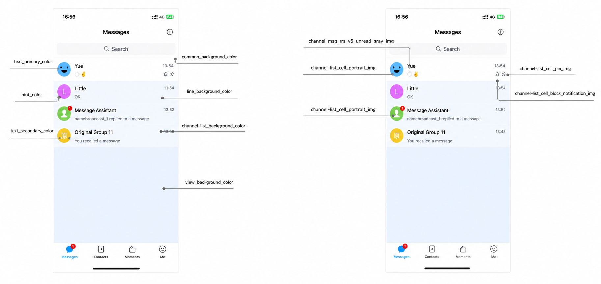The height and width of the screenshot is (284, 601).
Task: Open Little conversation in left phone
Action: point(116,92)
